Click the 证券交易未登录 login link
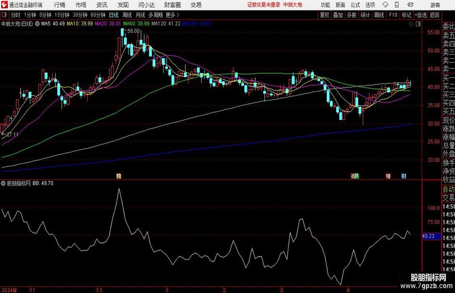The height and width of the screenshot is (293, 455). 263,5
